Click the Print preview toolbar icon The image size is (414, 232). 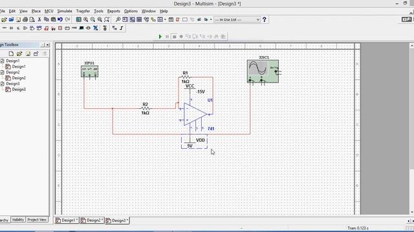click(32, 20)
